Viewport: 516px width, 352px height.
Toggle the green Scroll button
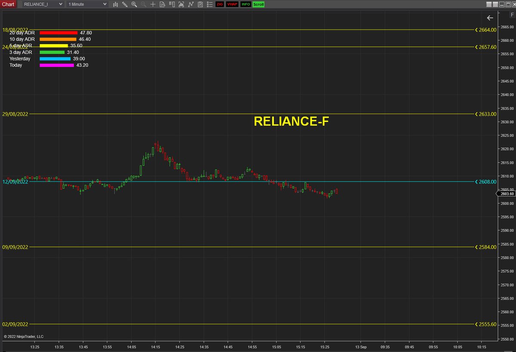point(258,4)
